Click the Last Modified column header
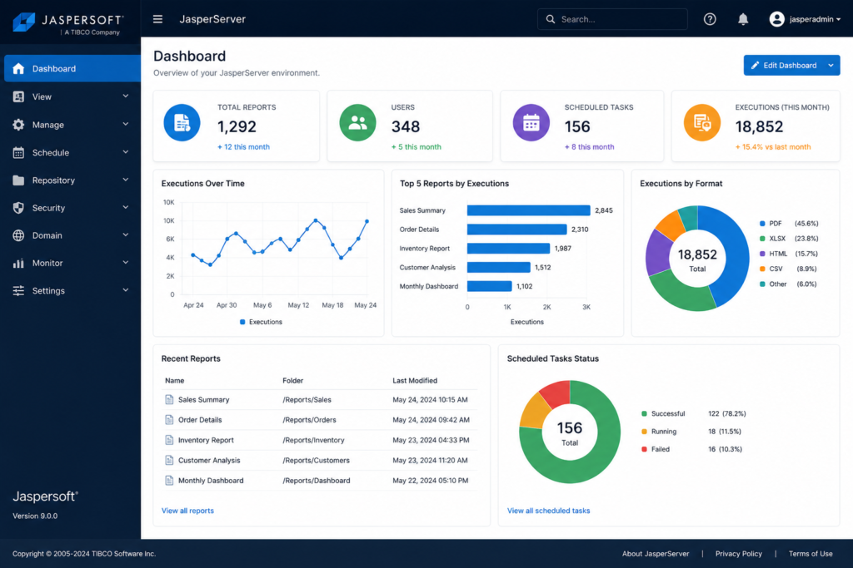The height and width of the screenshot is (568, 853). 415,381
